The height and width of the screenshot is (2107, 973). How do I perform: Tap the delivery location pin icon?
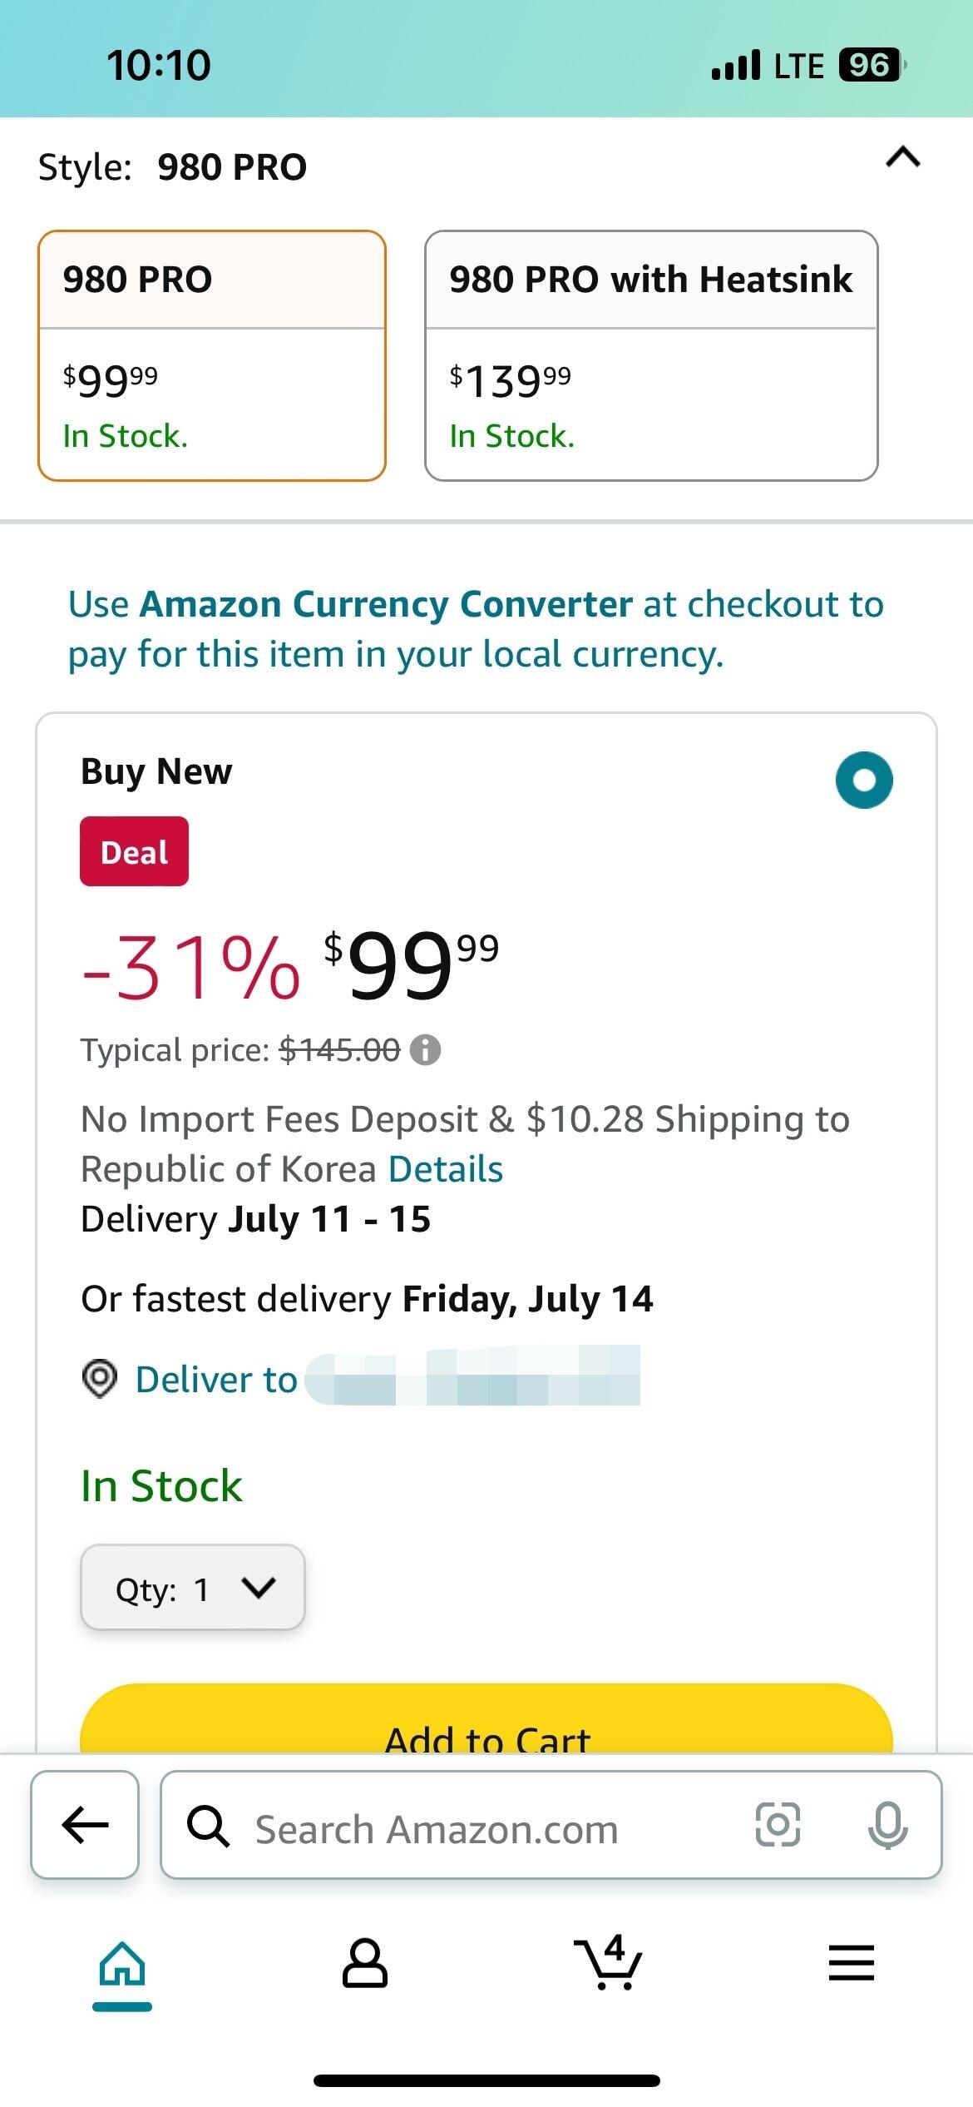click(100, 1379)
